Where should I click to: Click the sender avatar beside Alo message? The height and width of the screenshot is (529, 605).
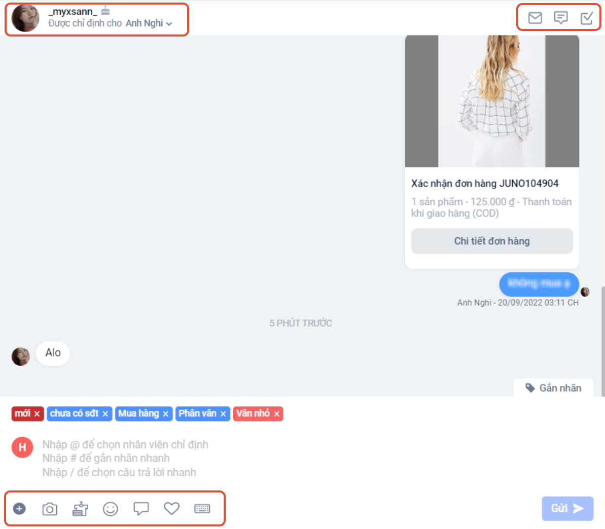pyautogui.click(x=21, y=356)
